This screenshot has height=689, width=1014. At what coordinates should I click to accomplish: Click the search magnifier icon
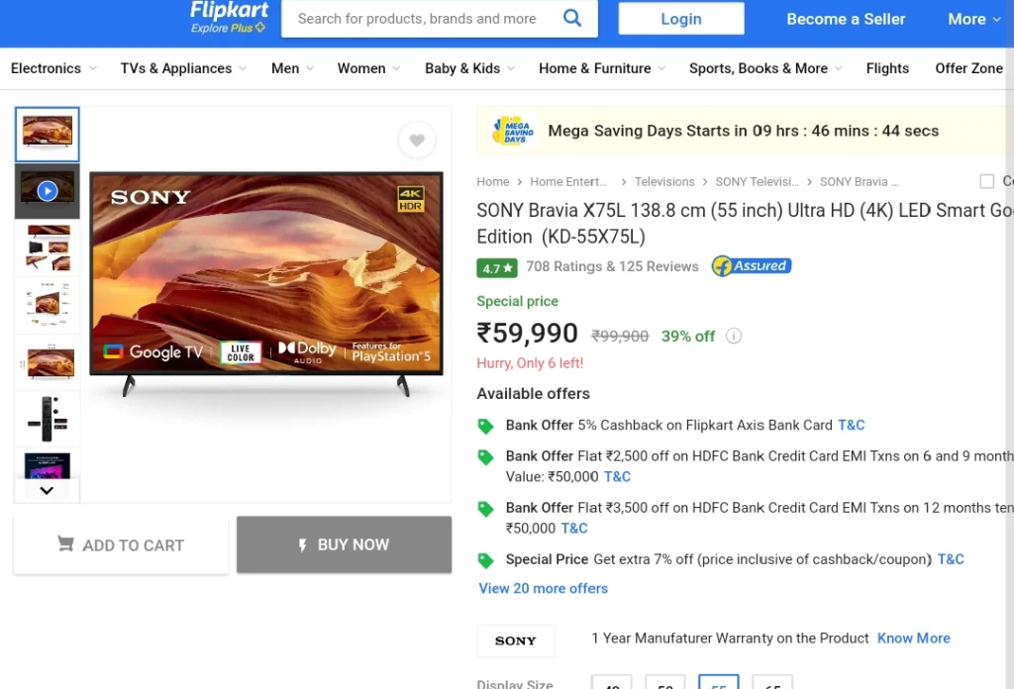(572, 18)
